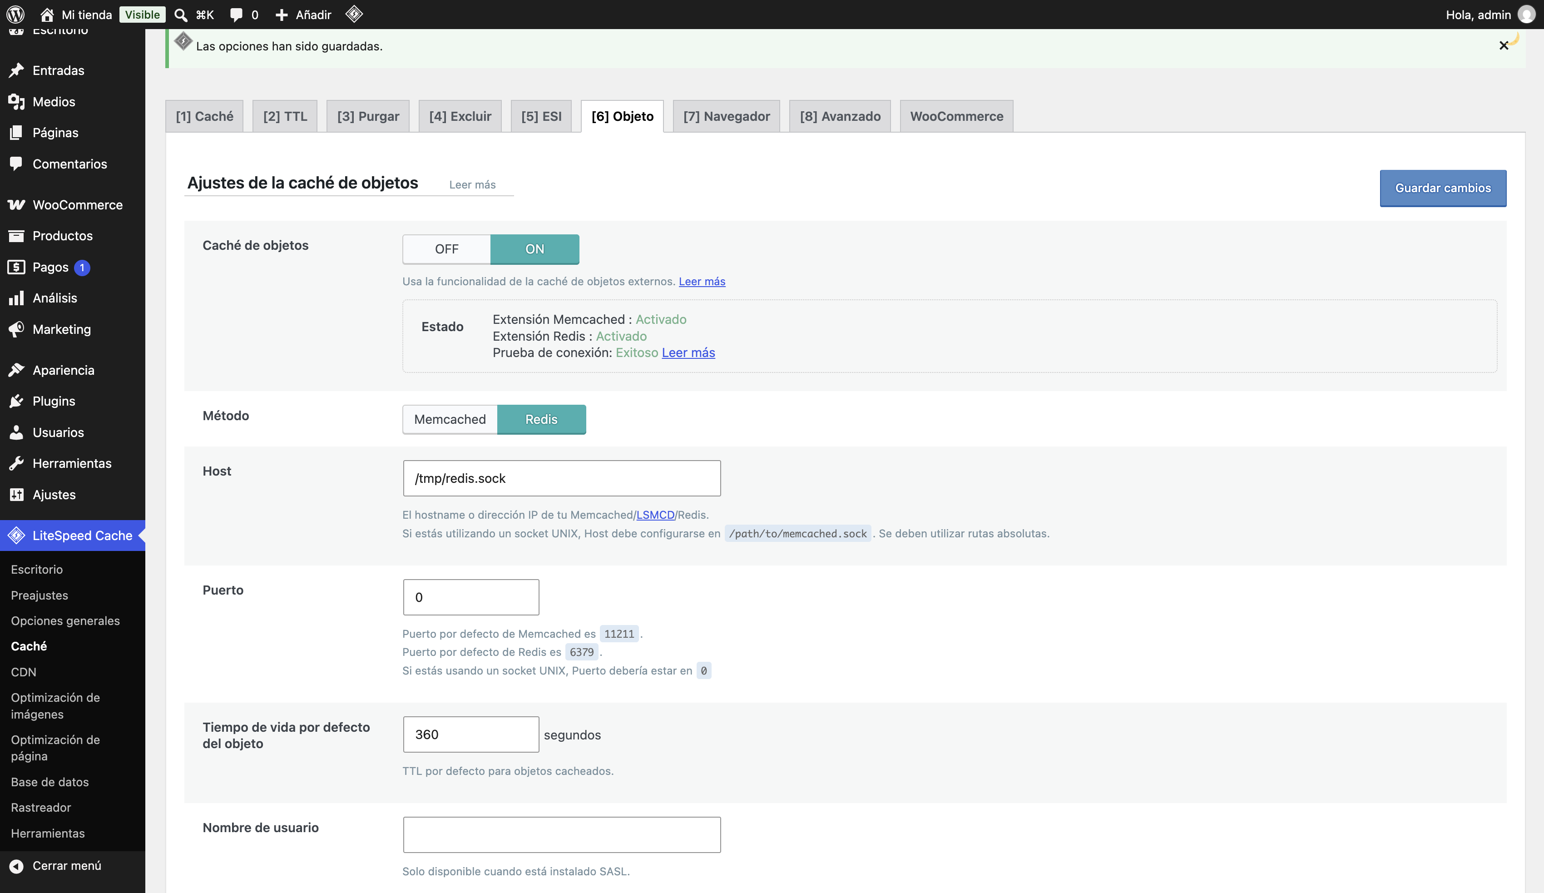Open Preajustes submenu item

pos(39,595)
